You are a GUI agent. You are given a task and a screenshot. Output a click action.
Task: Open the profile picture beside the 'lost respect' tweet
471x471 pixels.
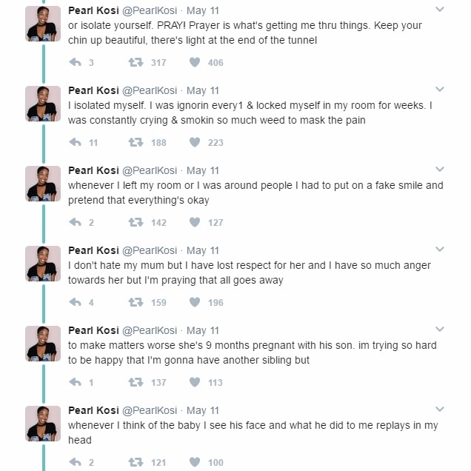[43, 264]
